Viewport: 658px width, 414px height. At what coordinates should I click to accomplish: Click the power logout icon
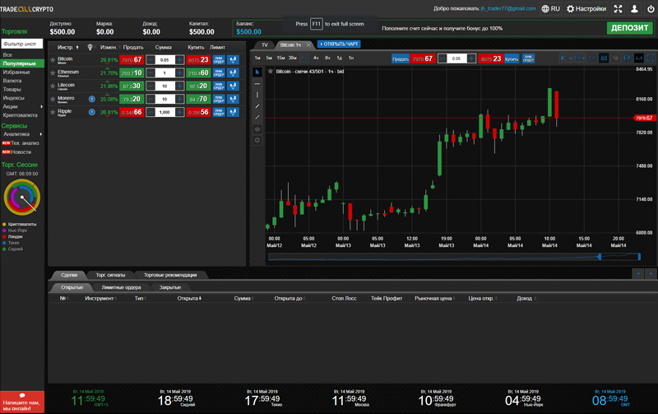pos(651,8)
